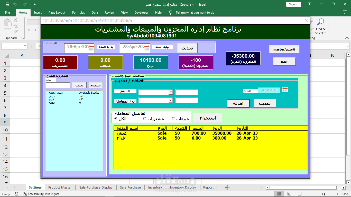Select الكل radio button

click(x=116, y=119)
